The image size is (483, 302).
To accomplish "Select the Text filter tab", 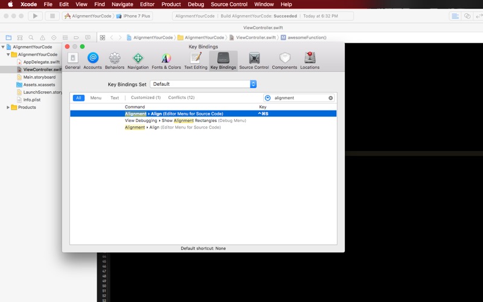I will 115,98.
